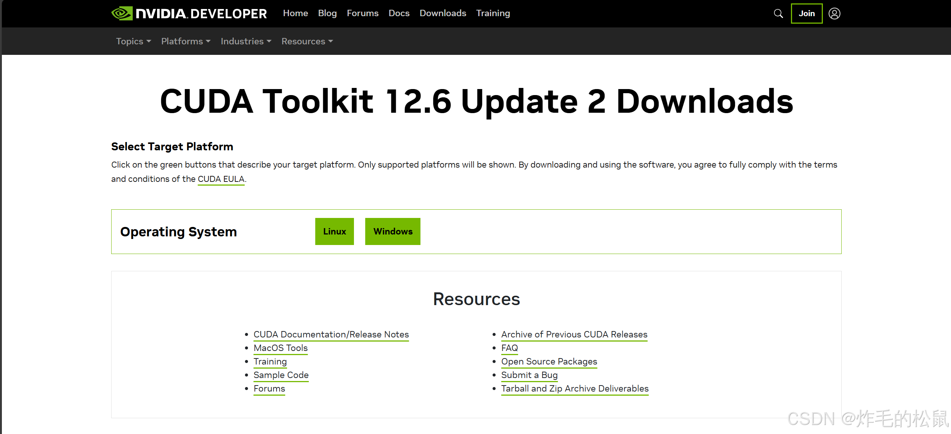The height and width of the screenshot is (434, 951).
Task: Open the Forums item in top navigation
Action: coord(363,13)
